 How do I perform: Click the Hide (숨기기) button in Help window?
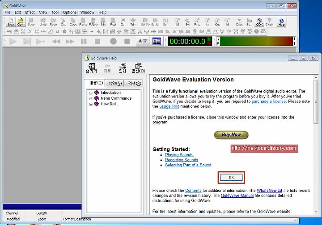tap(91, 68)
